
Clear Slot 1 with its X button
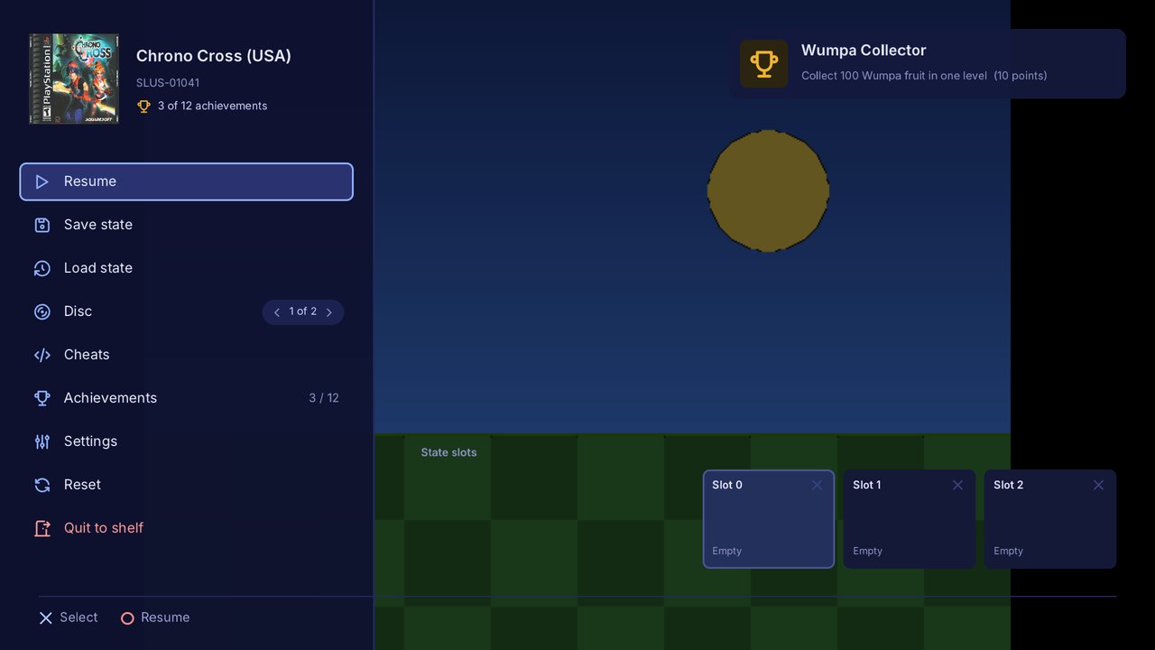(958, 485)
